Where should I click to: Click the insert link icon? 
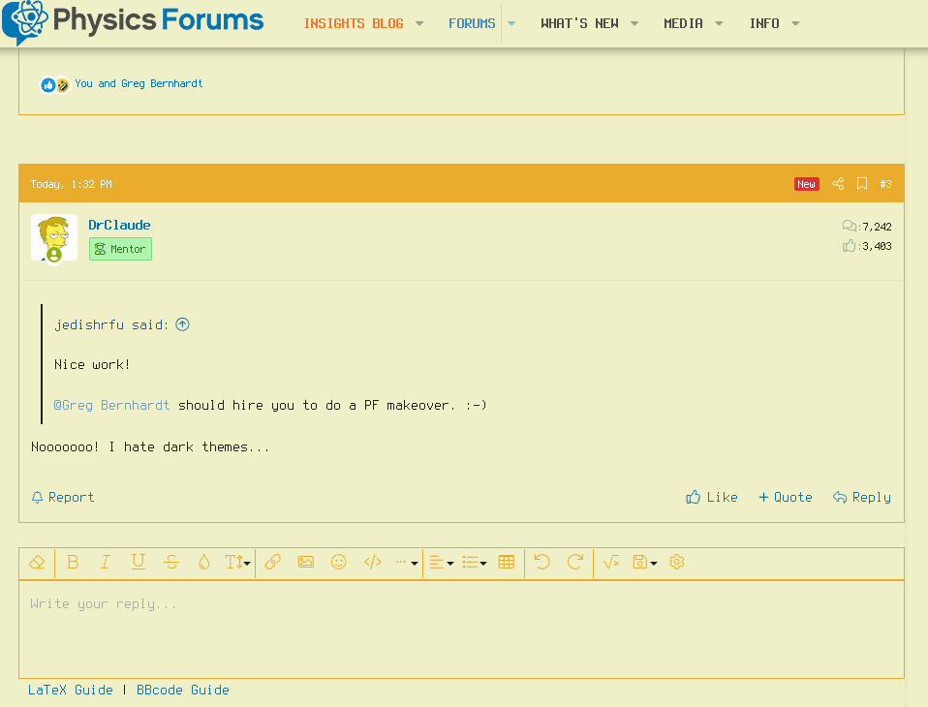click(x=273, y=562)
